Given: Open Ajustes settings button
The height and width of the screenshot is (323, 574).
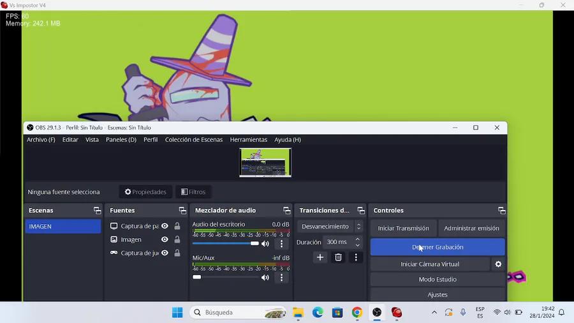Looking at the screenshot, I should 438,294.
